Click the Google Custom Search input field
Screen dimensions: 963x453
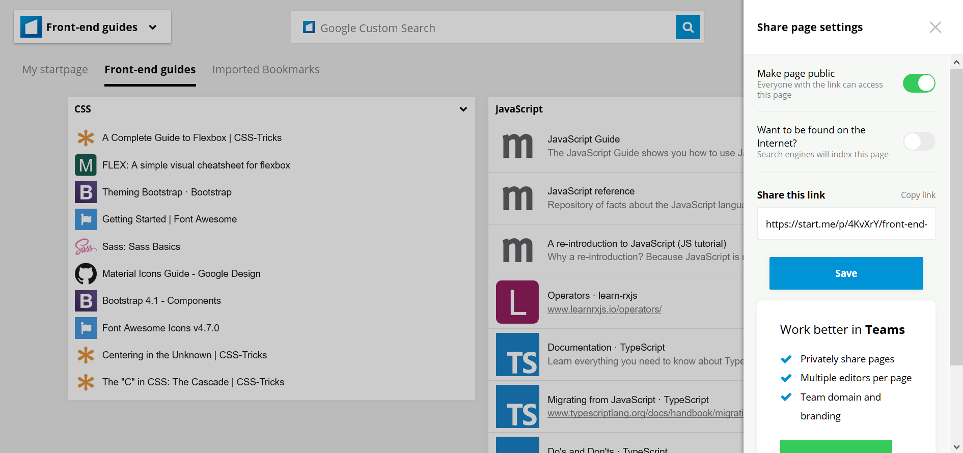click(x=483, y=27)
